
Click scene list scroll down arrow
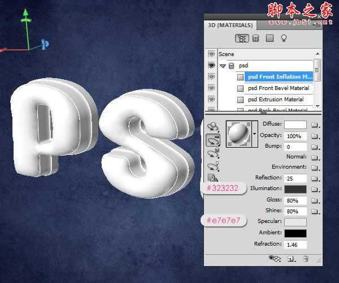tap(318, 106)
